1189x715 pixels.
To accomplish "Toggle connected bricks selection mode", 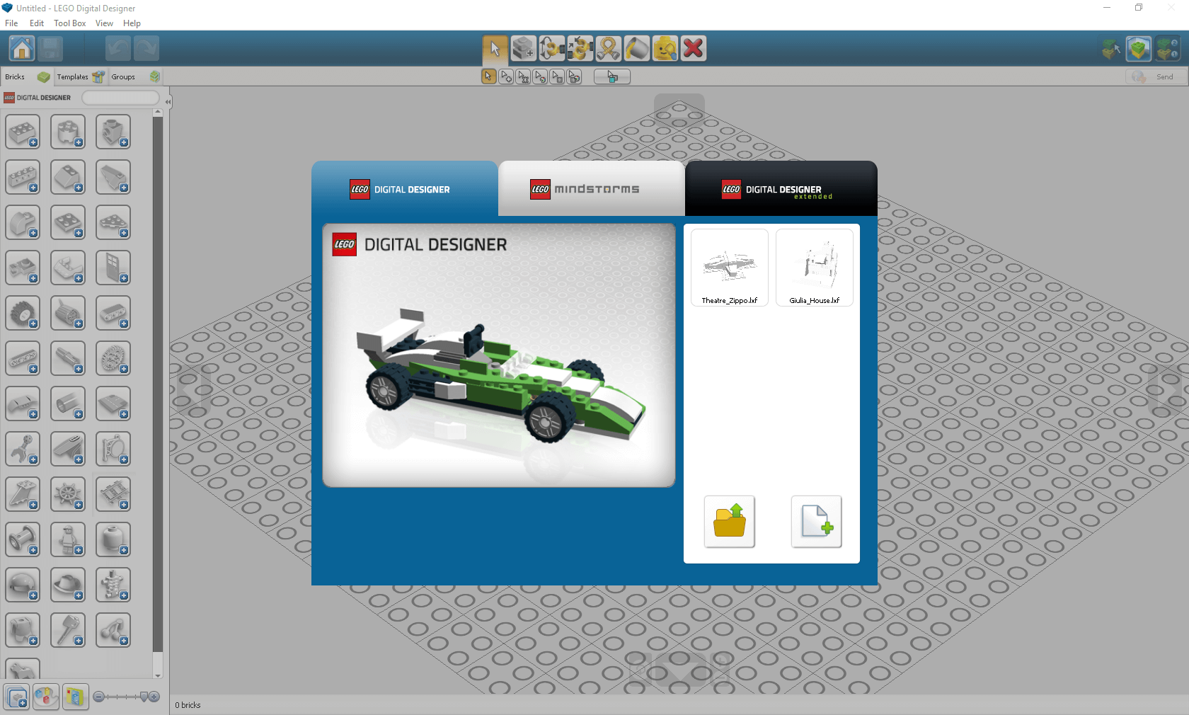I will pos(523,76).
